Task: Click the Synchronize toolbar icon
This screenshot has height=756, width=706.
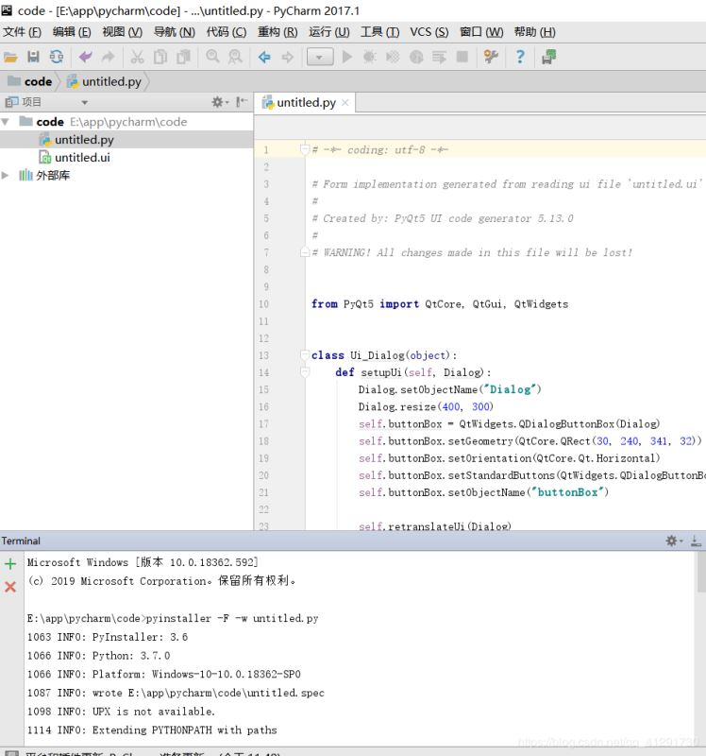Action: click(58, 58)
